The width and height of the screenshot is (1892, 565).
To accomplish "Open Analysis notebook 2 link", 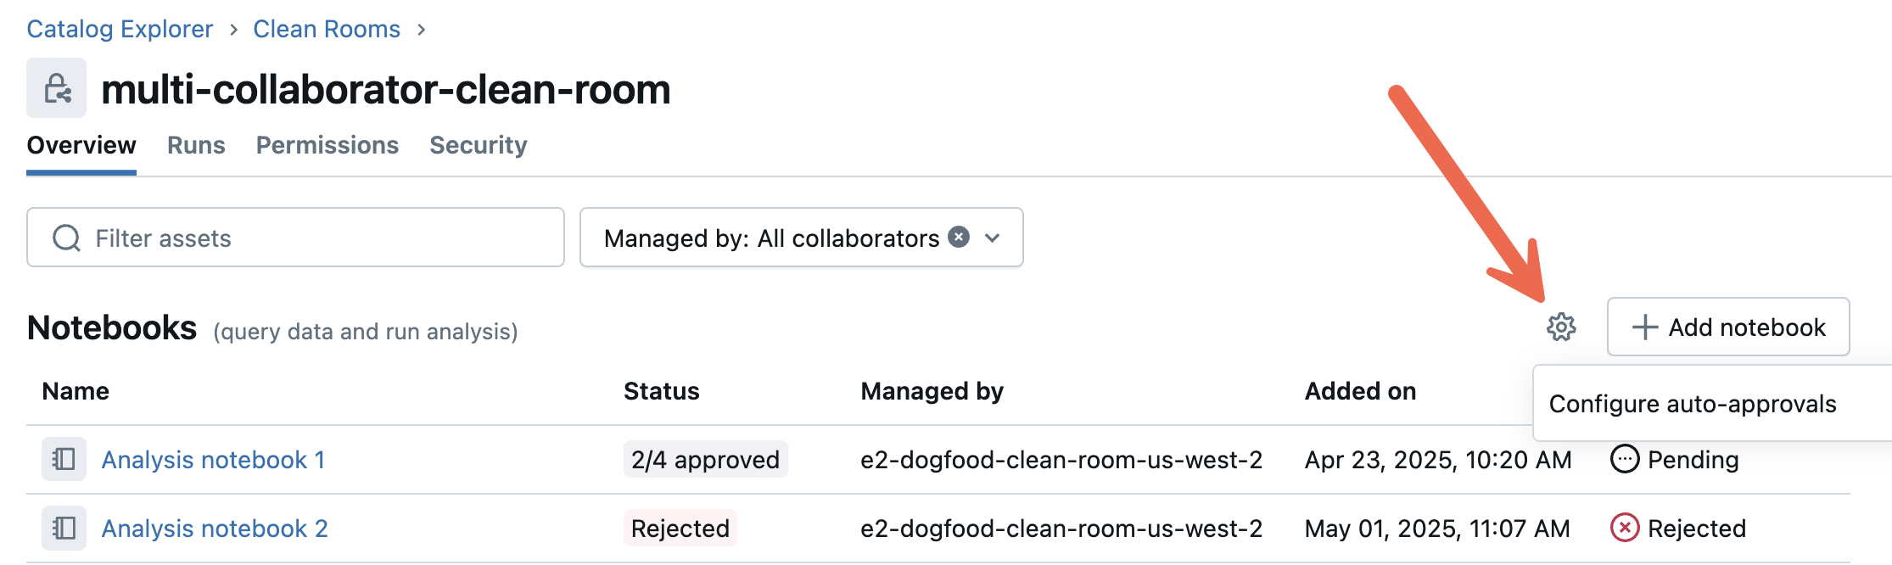I will (215, 529).
